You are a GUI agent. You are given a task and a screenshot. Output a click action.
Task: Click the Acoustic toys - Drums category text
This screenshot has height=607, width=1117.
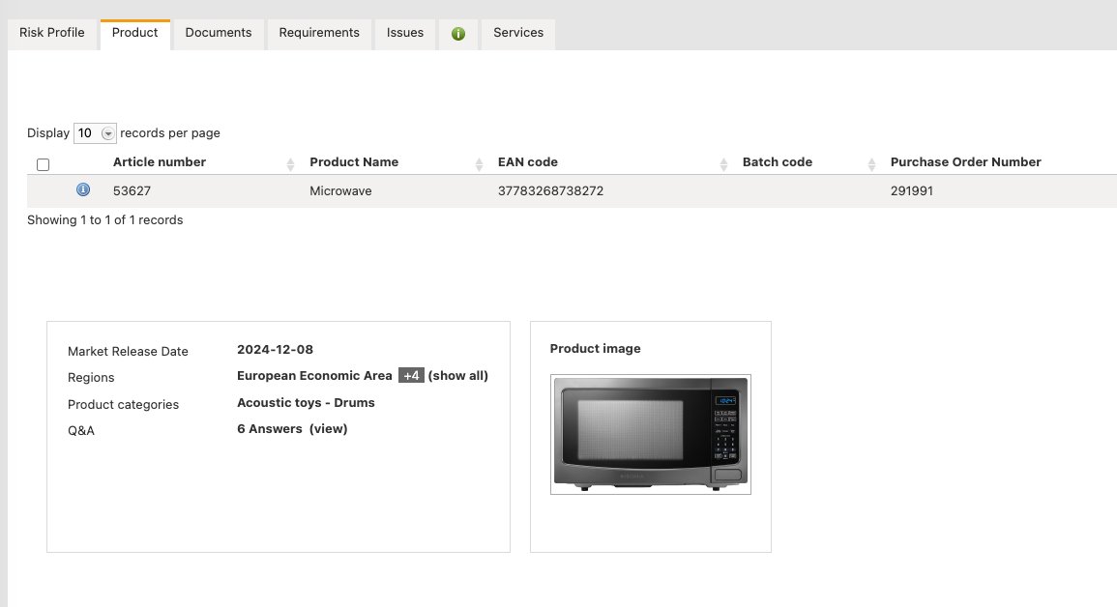tap(306, 402)
